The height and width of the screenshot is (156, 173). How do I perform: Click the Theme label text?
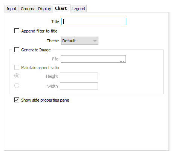[53, 41]
